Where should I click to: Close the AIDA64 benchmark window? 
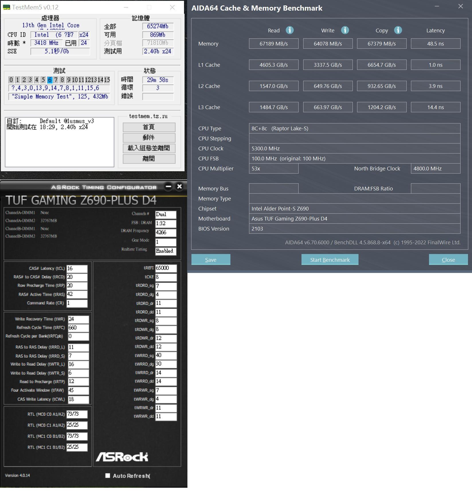(448, 259)
